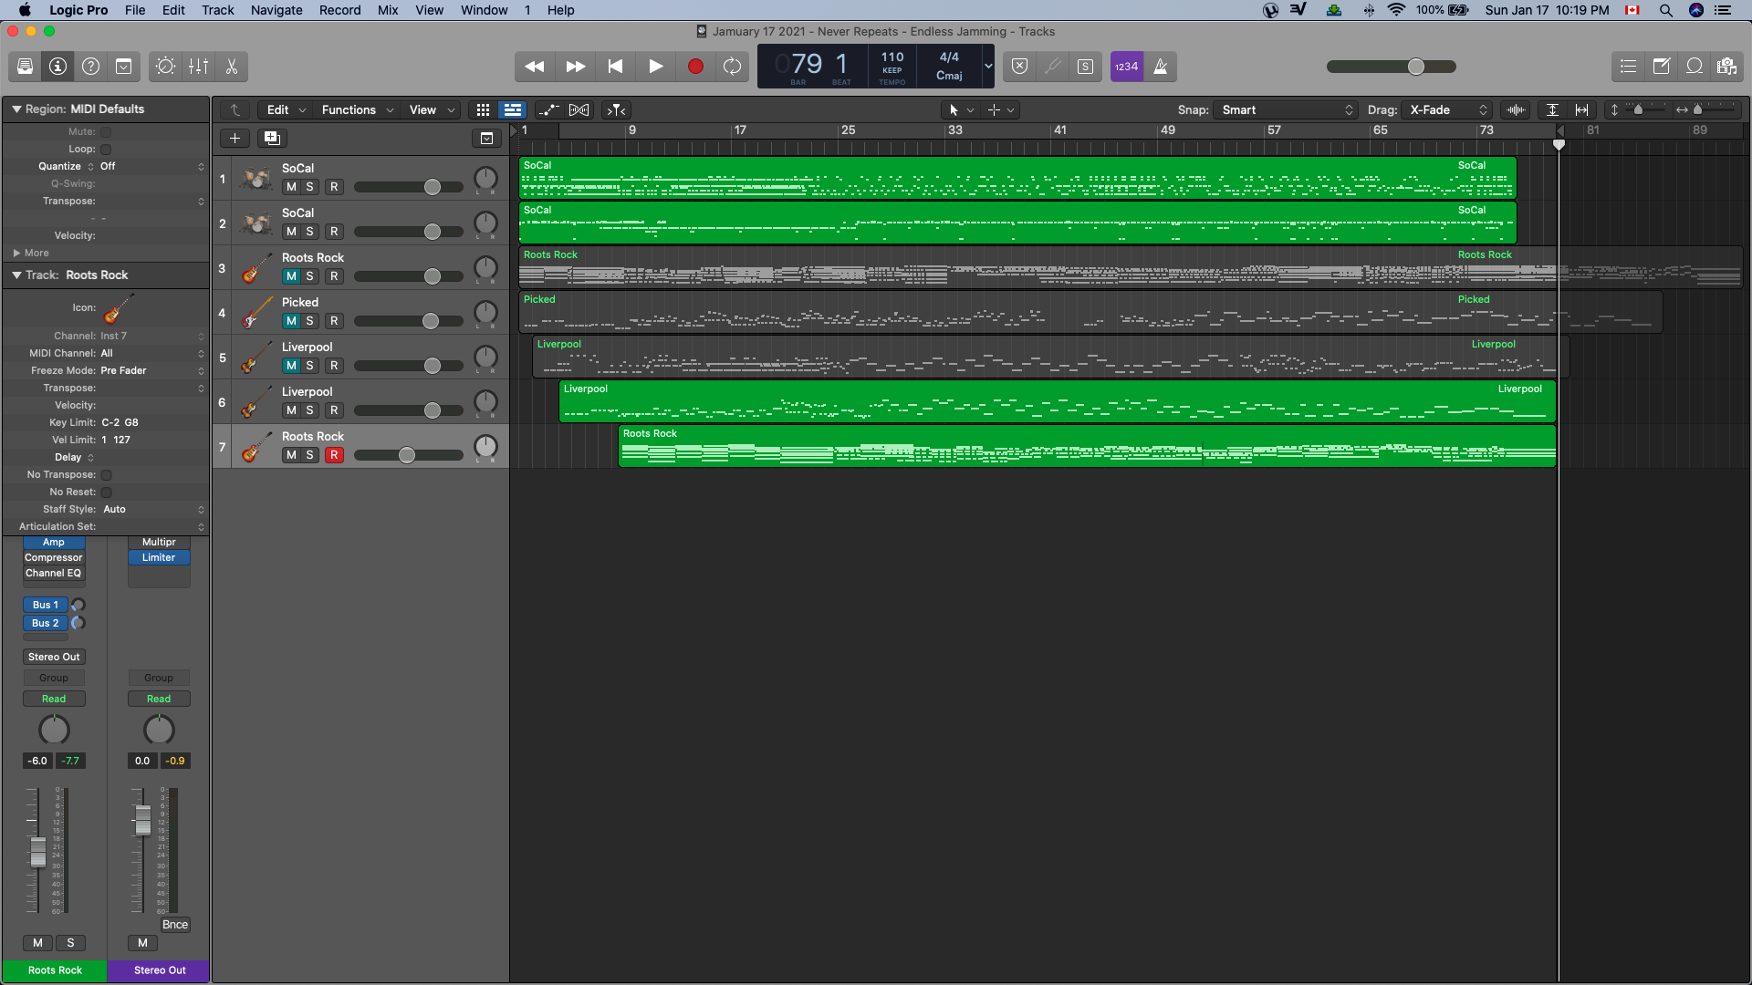Viewport: 1752px width, 985px height.
Task: Open the View dropdown in tracks area
Action: (431, 109)
